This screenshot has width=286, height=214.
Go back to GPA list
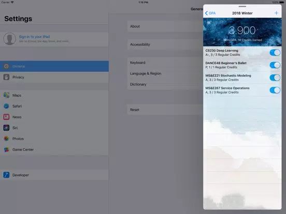click(x=210, y=13)
